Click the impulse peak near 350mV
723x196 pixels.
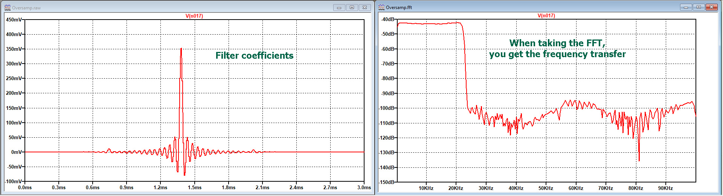[x=181, y=49]
